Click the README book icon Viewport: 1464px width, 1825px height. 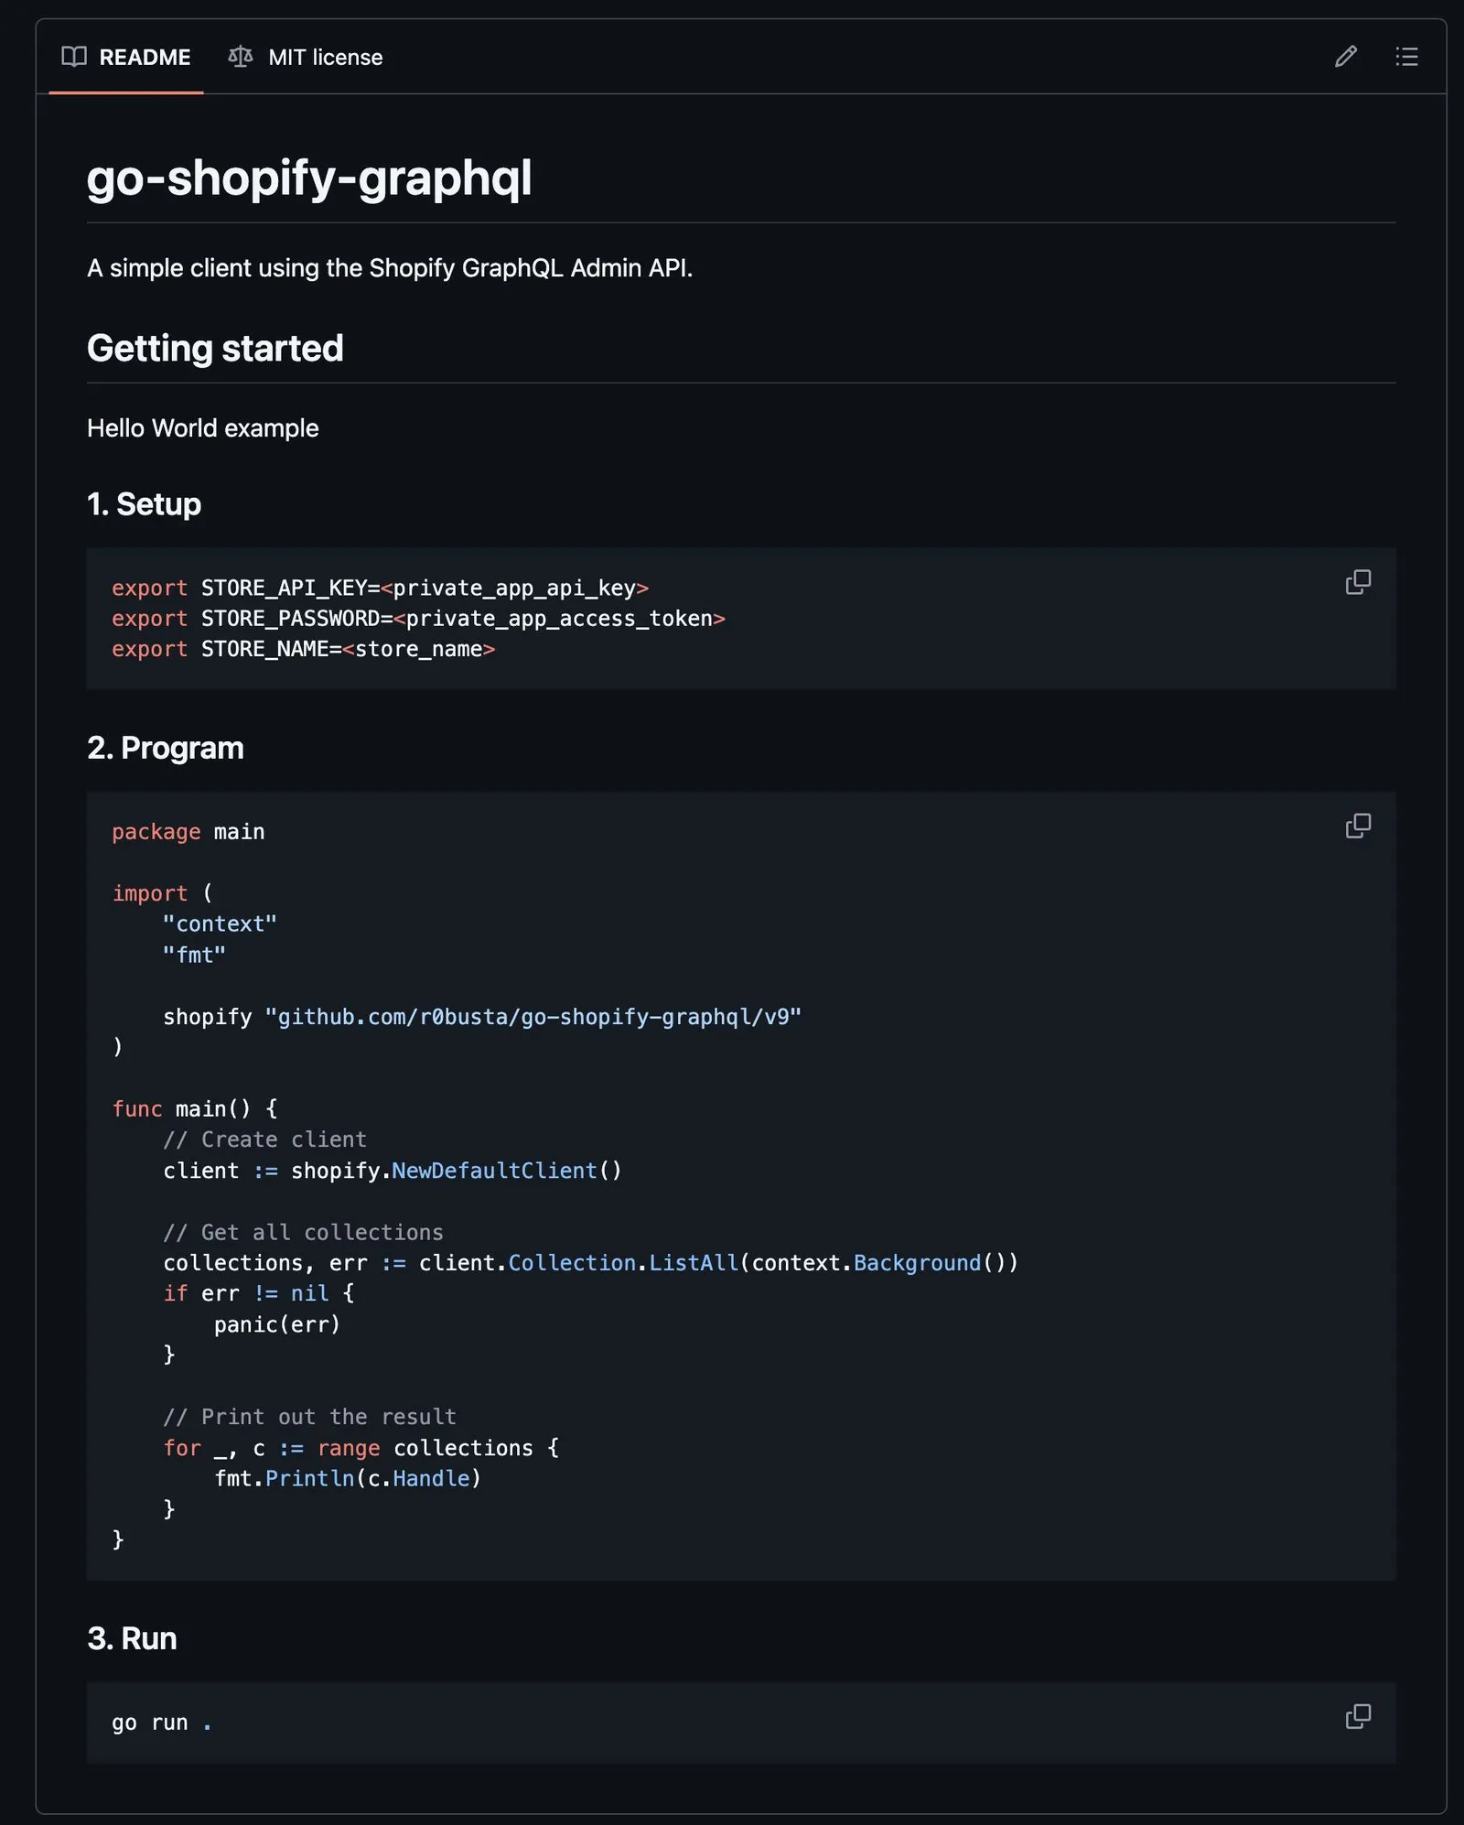(x=74, y=57)
